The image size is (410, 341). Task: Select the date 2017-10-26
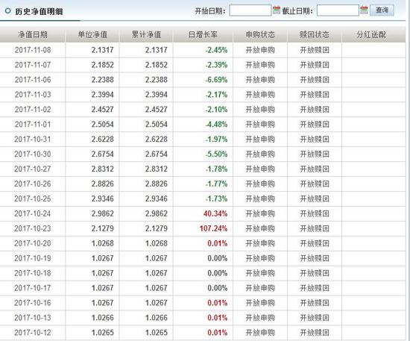[x=33, y=184]
